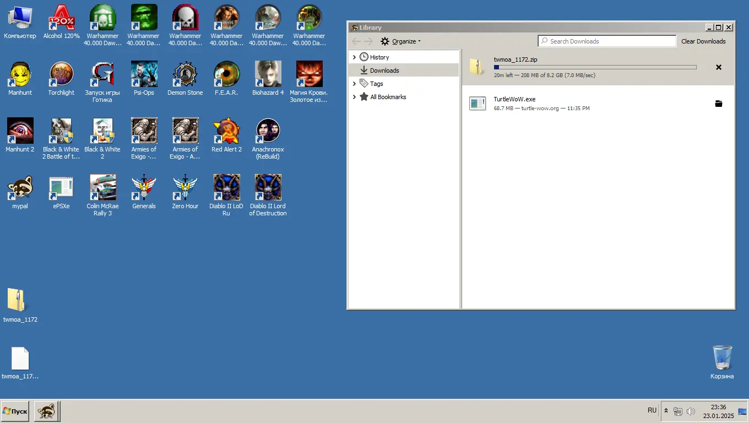This screenshot has width=749, height=423.
Task: Expand the Tags tree node
Action: pyautogui.click(x=354, y=84)
